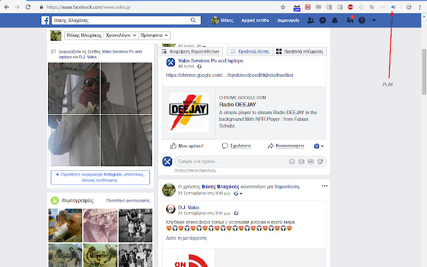Open friend requests icon

pos(310,21)
